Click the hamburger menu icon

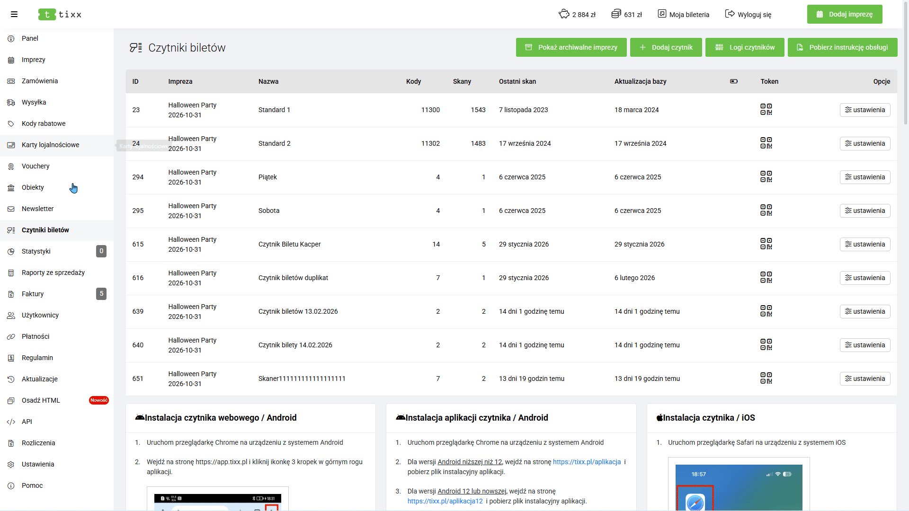point(14,14)
